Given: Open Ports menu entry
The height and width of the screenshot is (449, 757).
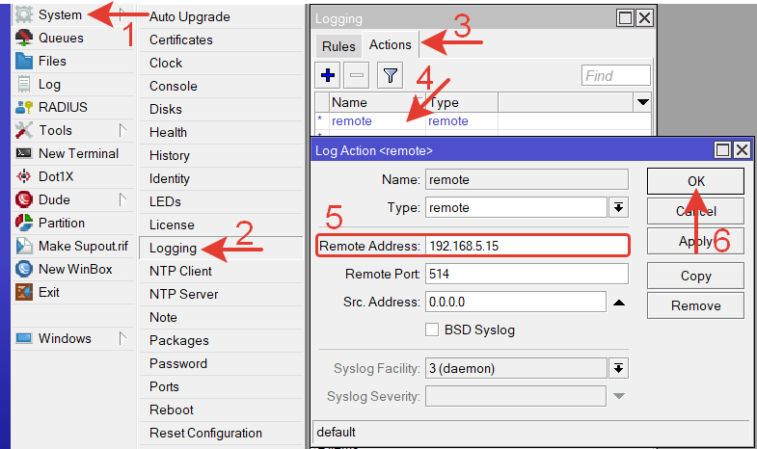Looking at the screenshot, I should click(x=221, y=386).
